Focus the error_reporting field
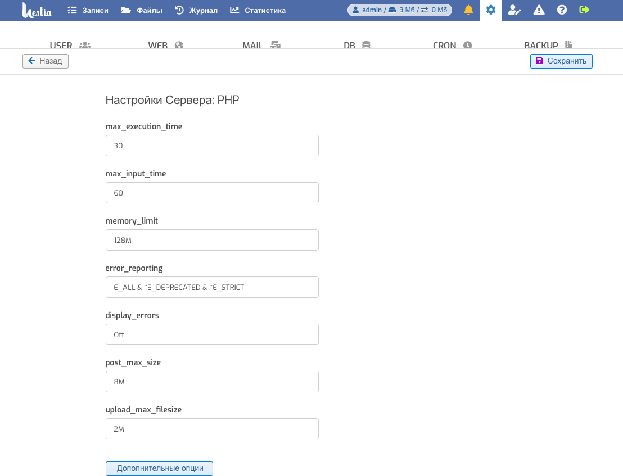Image resolution: width=623 pixels, height=476 pixels. pyautogui.click(x=212, y=287)
